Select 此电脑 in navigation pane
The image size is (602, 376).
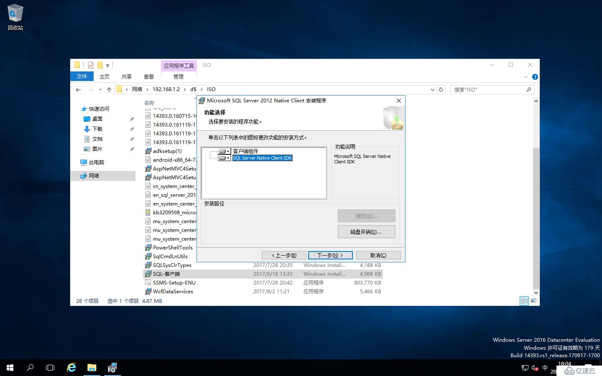pos(96,162)
